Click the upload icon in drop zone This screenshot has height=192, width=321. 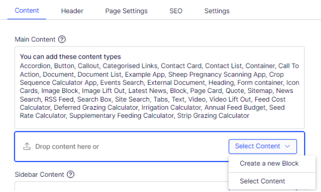tap(27, 147)
